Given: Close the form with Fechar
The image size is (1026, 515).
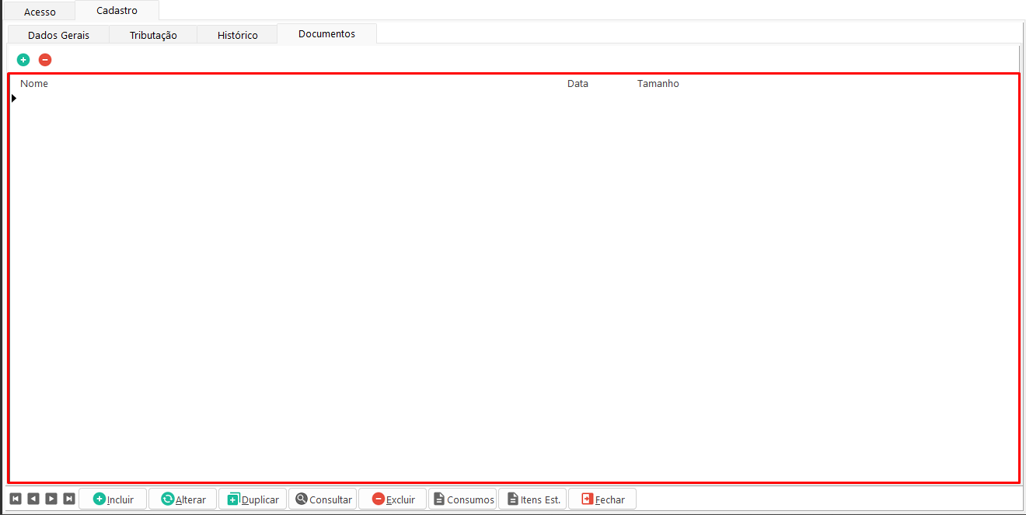Looking at the screenshot, I should (x=602, y=499).
